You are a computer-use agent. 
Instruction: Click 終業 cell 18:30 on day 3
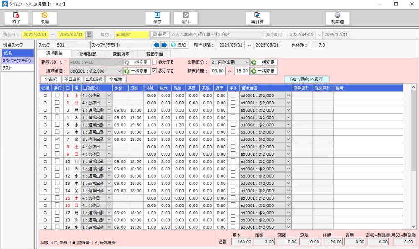(136, 110)
